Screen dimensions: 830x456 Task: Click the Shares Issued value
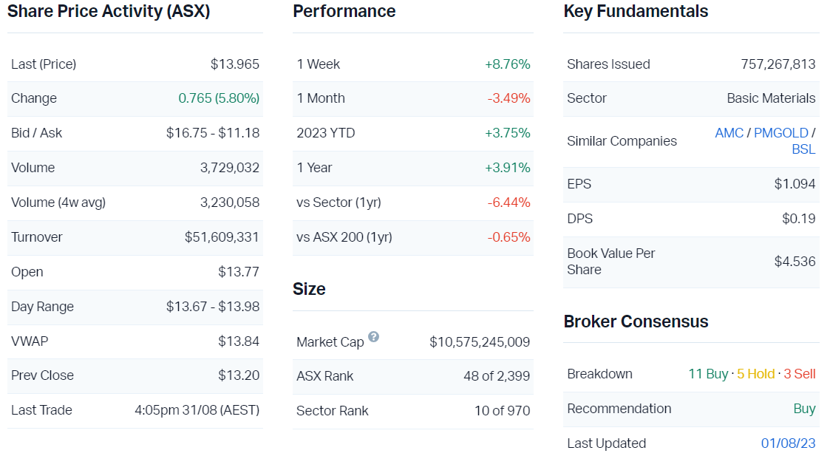pos(778,64)
